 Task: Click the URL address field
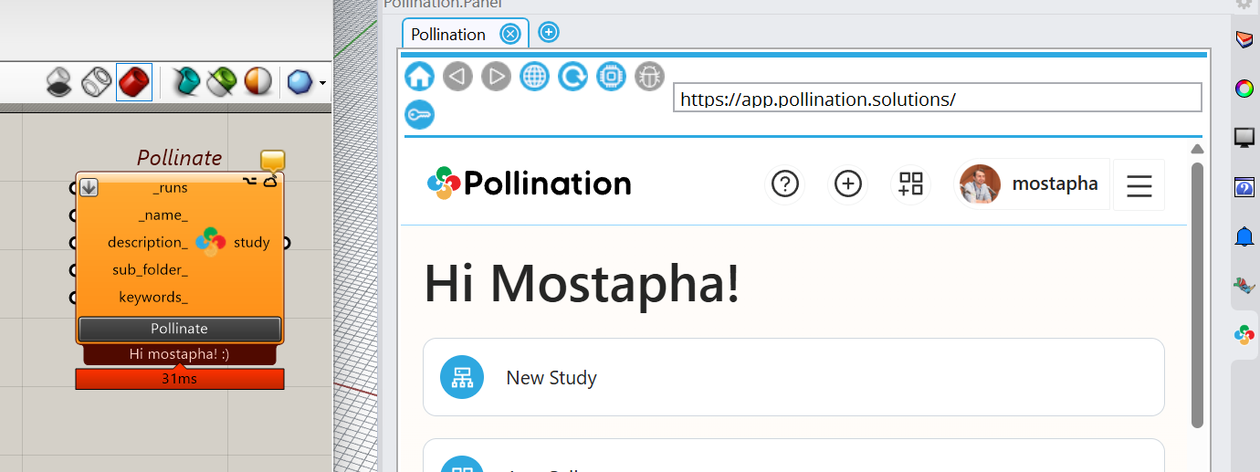tap(937, 99)
